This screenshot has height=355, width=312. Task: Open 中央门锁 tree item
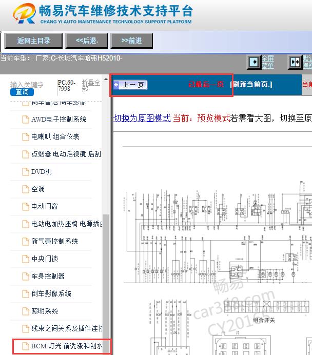[45, 259]
